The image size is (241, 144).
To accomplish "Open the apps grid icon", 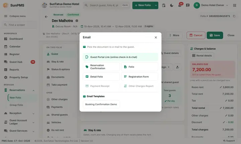I will coord(235,5).
